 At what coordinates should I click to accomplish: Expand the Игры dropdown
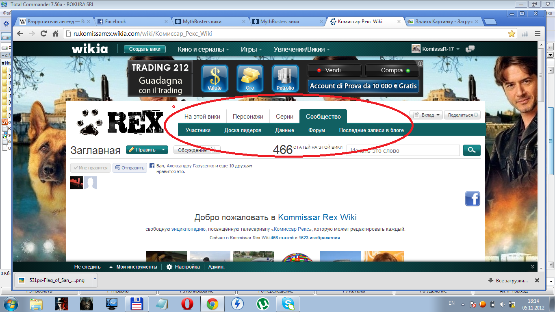pyautogui.click(x=251, y=49)
